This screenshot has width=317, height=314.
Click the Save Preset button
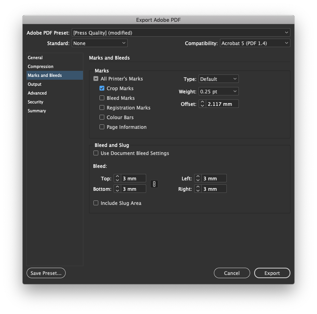point(46,273)
